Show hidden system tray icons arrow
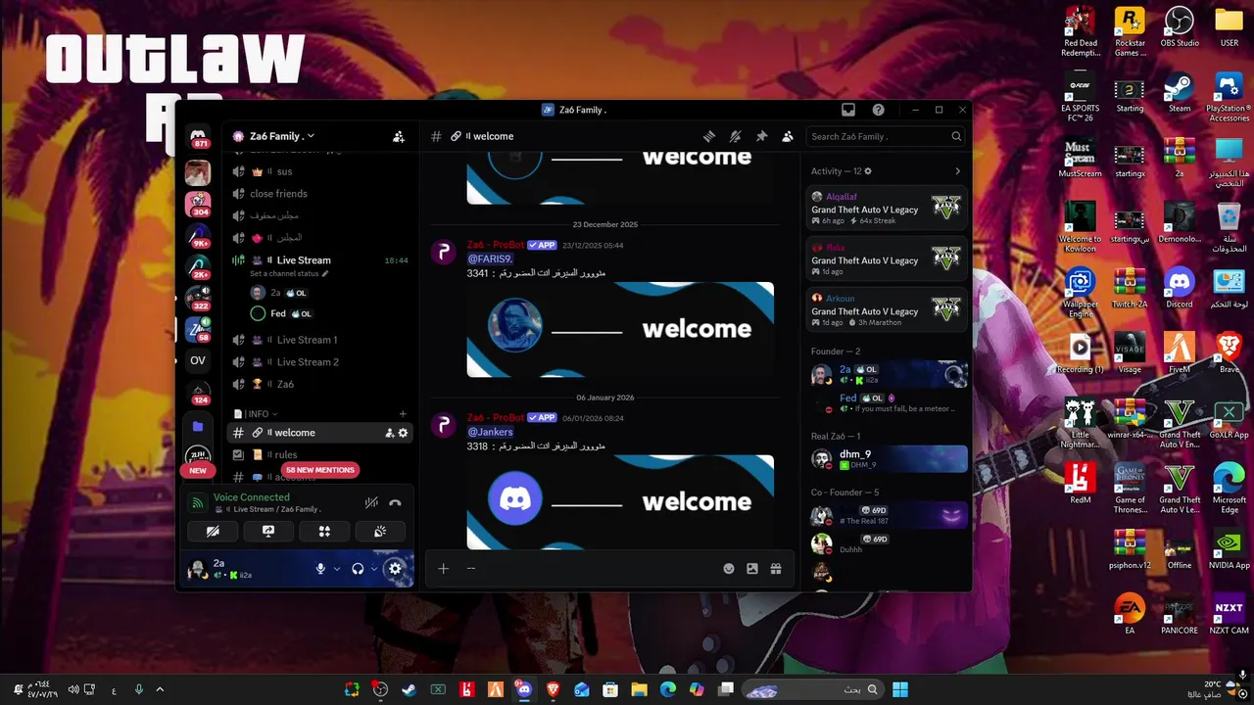Viewport: 1254px width, 705px height. click(x=160, y=689)
